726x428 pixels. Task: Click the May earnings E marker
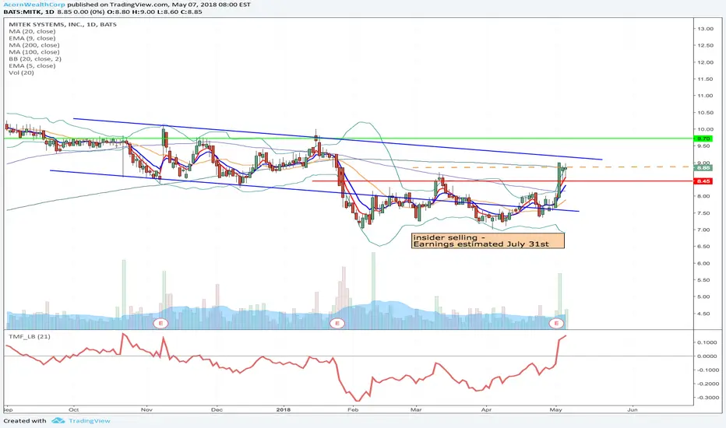tap(555, 323)
